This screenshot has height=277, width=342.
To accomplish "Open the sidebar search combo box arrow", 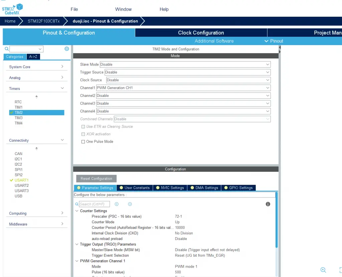I will pos(40,49).
